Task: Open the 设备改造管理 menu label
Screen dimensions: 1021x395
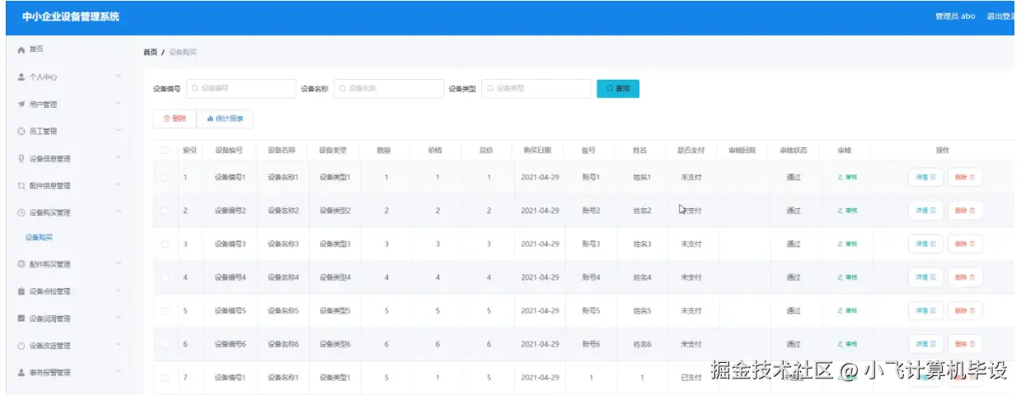Action: (50, 346)
